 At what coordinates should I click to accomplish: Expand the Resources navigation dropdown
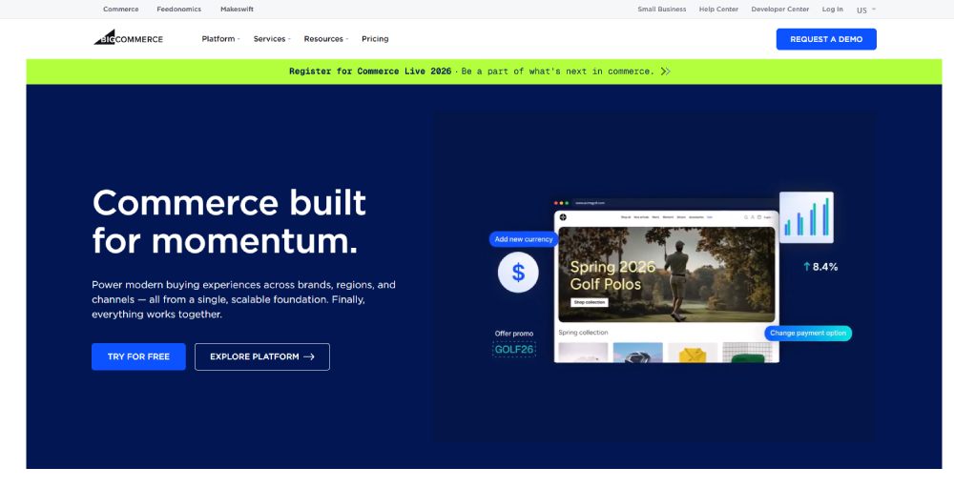[326, 39]
